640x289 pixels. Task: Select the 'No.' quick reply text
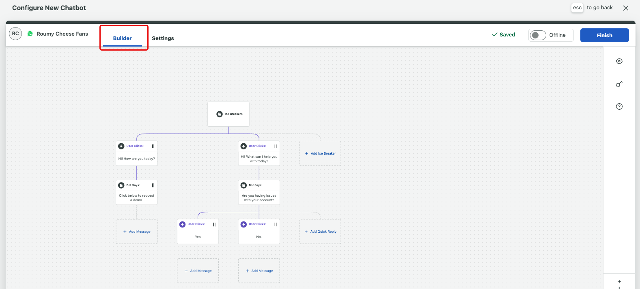point(259,237)
